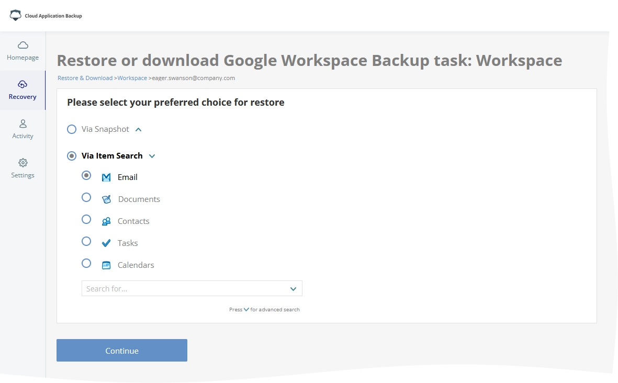Open the Settings gear icon

23,163
